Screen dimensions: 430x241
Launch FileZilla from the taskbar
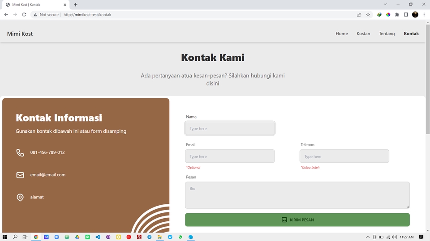coord(139,237)
